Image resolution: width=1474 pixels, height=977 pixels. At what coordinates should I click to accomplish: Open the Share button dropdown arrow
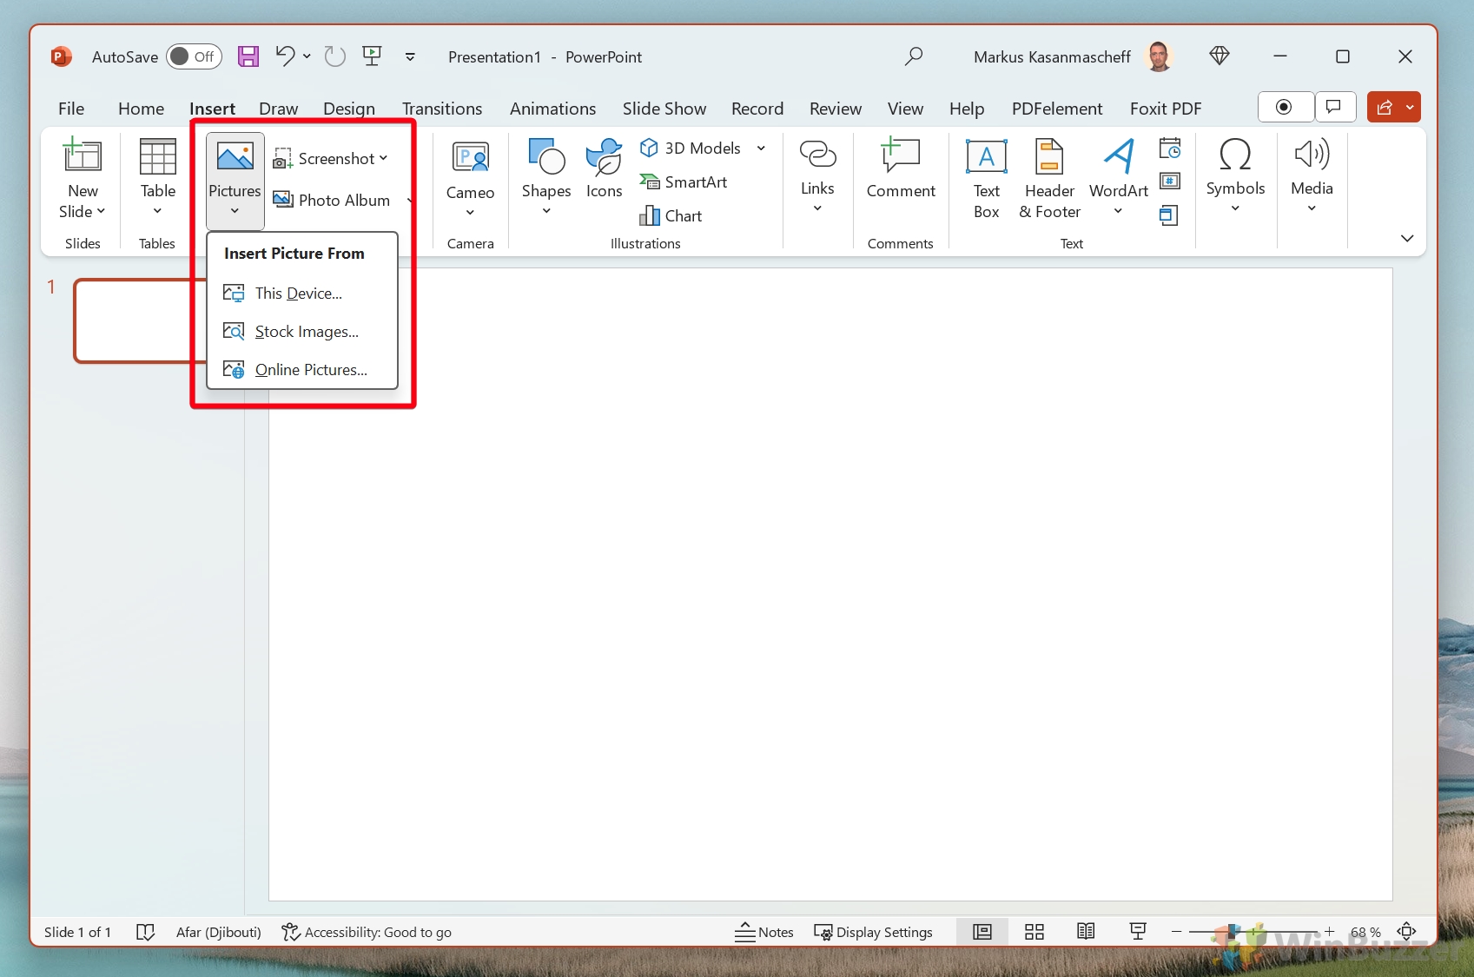click(x=1410, y=107)
